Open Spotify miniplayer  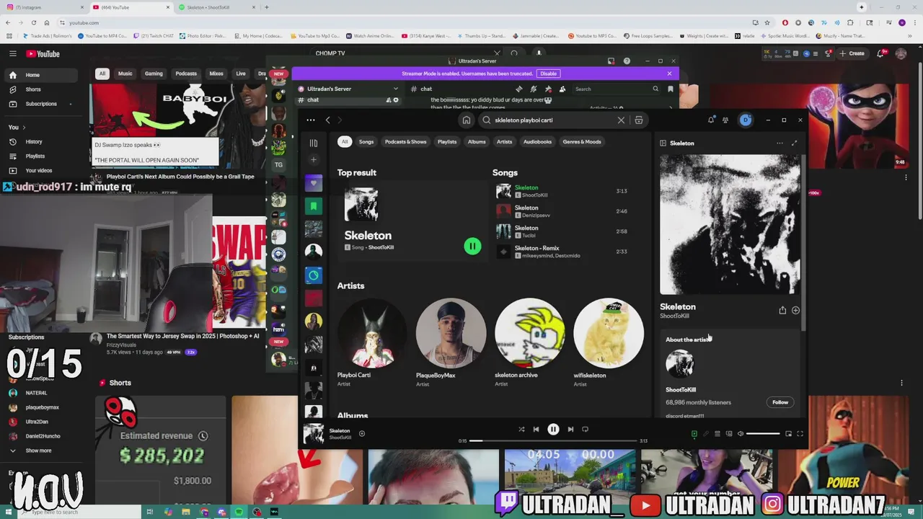click(x=788, y=434)
